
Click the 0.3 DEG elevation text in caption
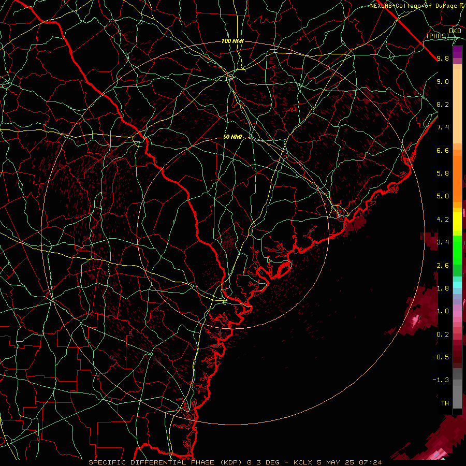pyautogui.click(x=263, y=462)
